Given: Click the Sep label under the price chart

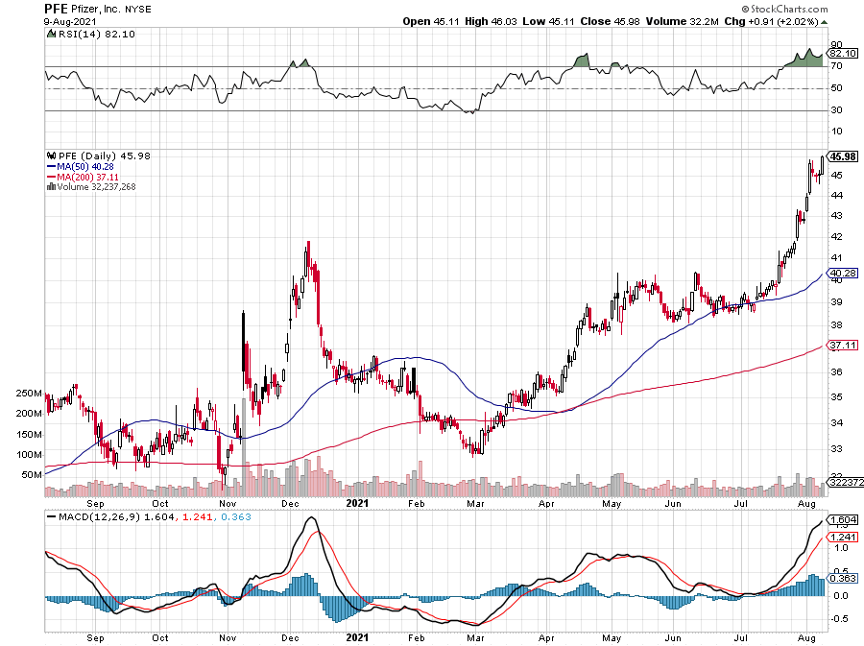Looking at the screenshot, I should (95, 503).
